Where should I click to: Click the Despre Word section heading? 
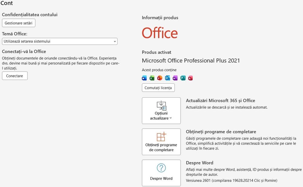[x=200, y=163]
